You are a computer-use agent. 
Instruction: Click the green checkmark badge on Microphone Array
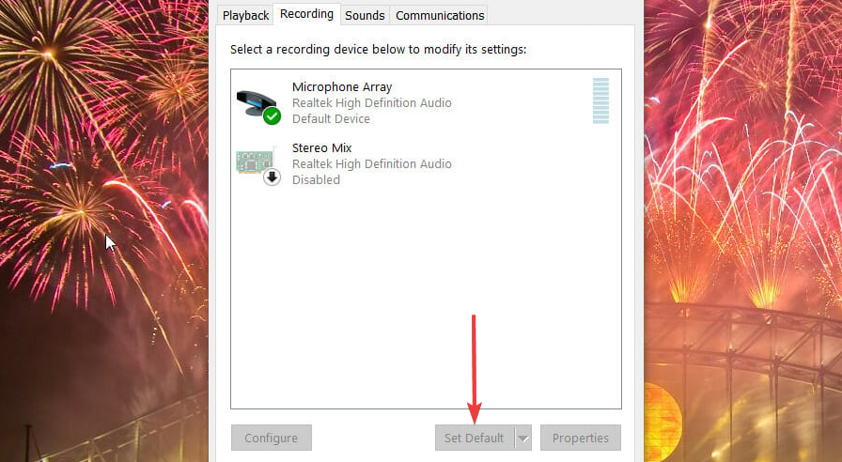pyautogui.click(x=272, y=115)
